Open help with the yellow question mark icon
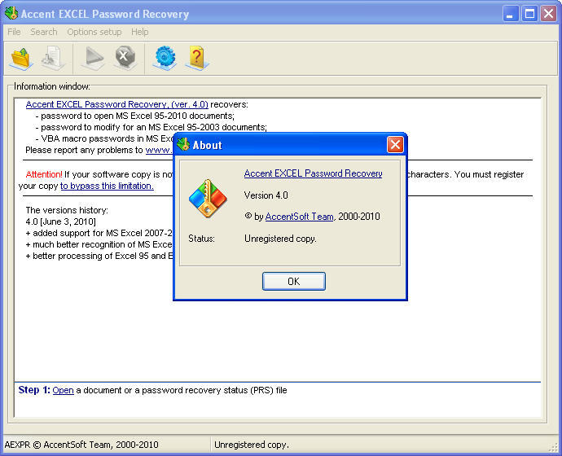This screenshot has width=562, height=456. coord(197,59)
